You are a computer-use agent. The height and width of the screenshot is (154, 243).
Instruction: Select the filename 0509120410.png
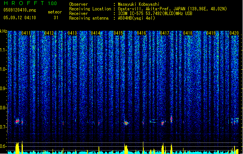(x=20, y=10)
